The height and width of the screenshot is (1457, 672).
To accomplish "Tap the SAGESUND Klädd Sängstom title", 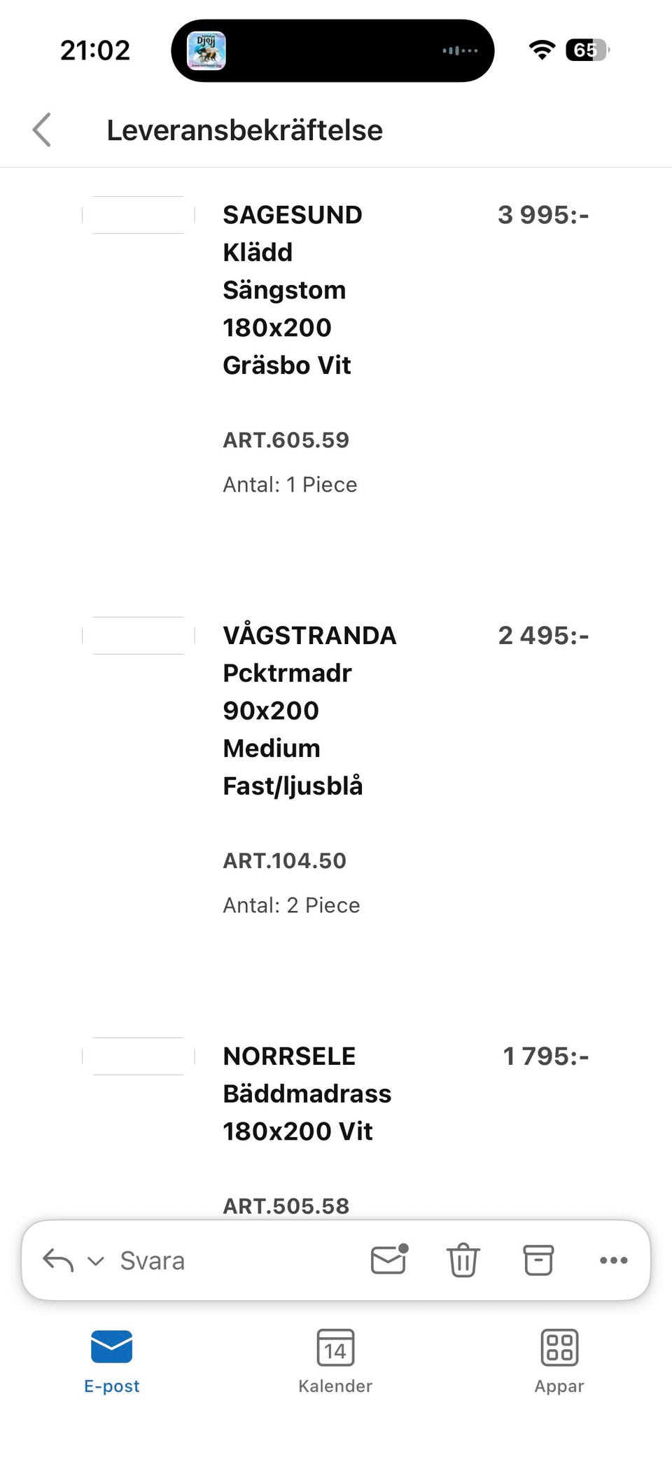I will click(x=293, y=289).
